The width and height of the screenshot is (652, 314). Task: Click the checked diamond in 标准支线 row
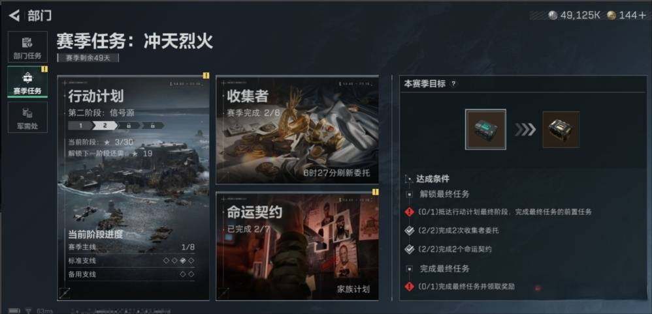(x=184, y=261)
